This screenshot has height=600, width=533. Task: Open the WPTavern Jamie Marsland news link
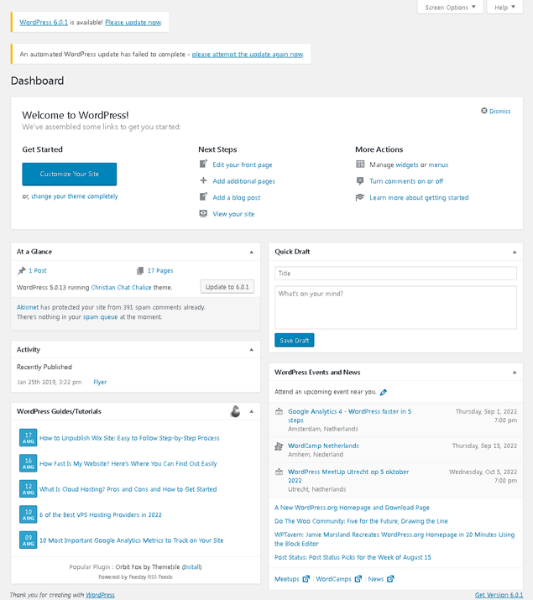coord(395,539)
